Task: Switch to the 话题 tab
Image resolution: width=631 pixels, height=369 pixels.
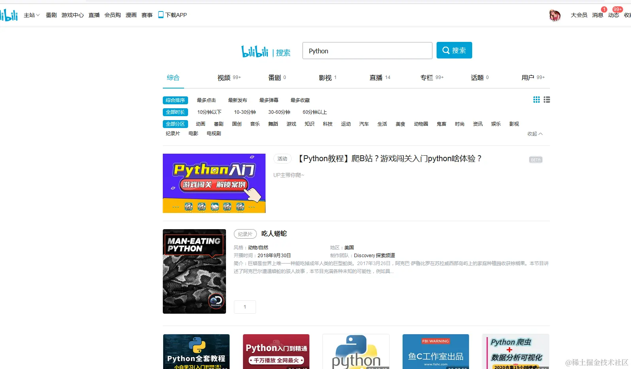Action: coord(480,77)
